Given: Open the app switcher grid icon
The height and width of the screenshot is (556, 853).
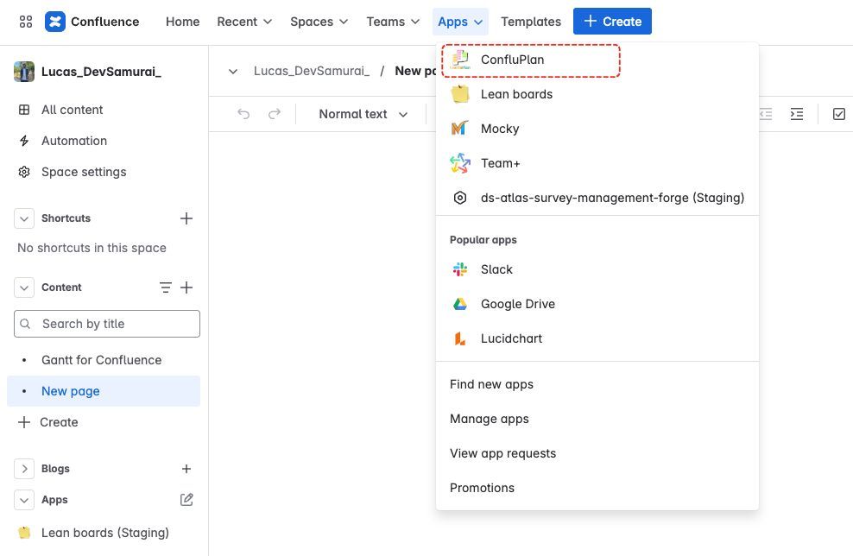Looking at the screenshot, I should 26,22.
